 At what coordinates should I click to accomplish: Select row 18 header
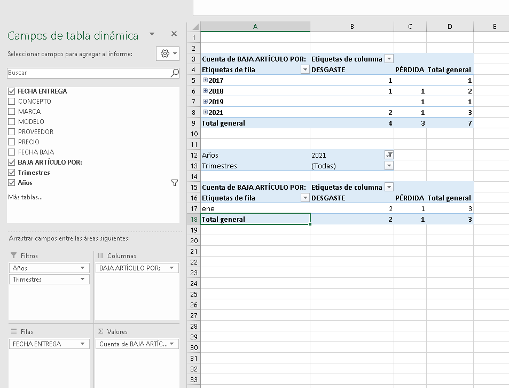click(x=194, y=219)
